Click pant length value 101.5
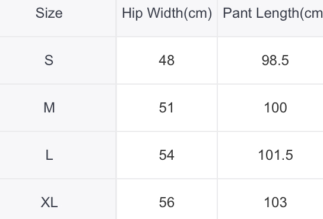The width and height of the screenshot is (323, 219). pyautogui.click(x=275, y=155)
